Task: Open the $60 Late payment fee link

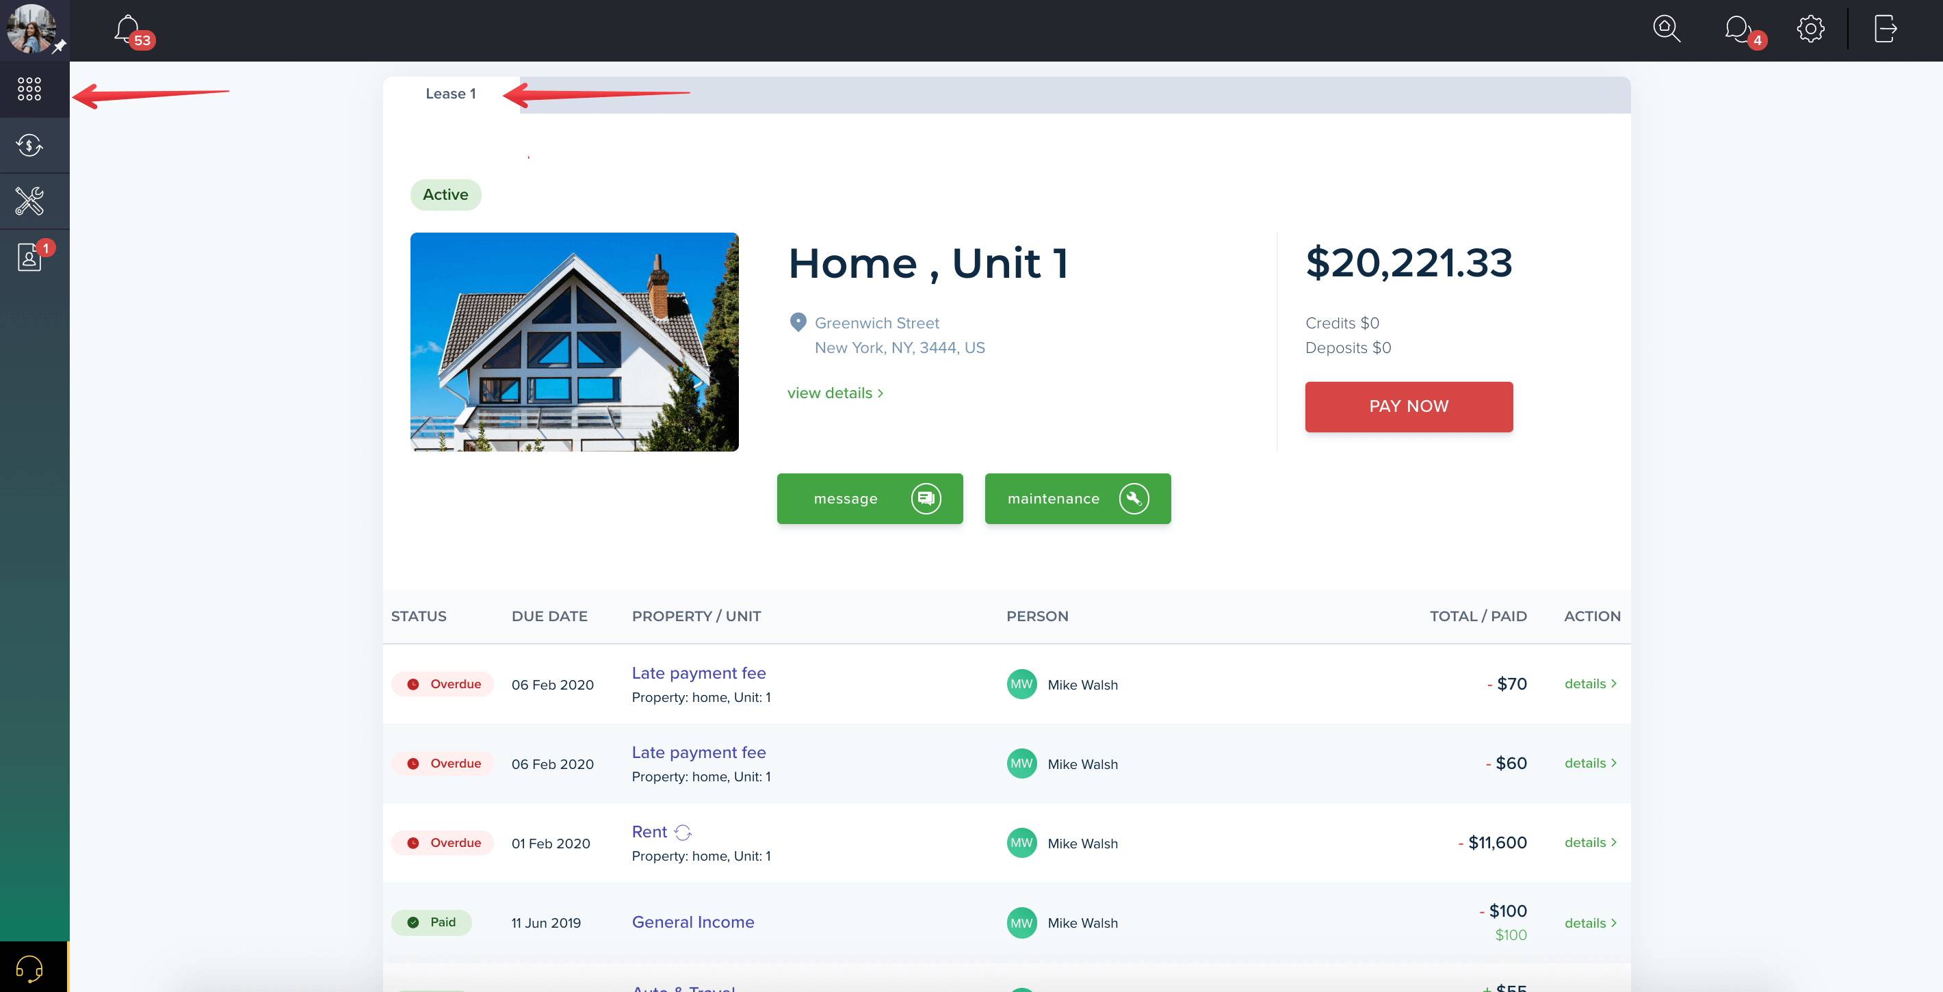Action: [699, 752]
